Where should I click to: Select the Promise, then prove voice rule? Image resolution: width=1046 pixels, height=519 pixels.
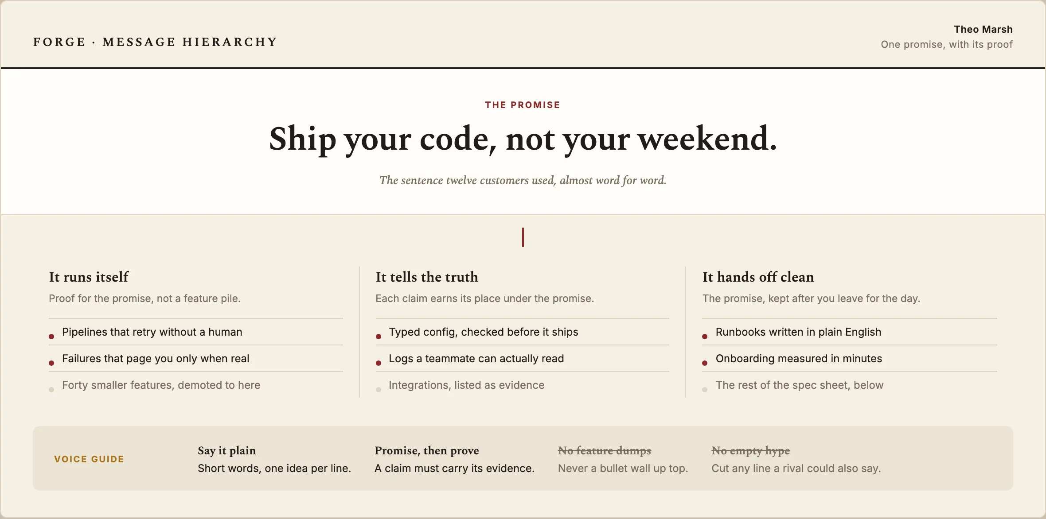click(x=426, y=450)
